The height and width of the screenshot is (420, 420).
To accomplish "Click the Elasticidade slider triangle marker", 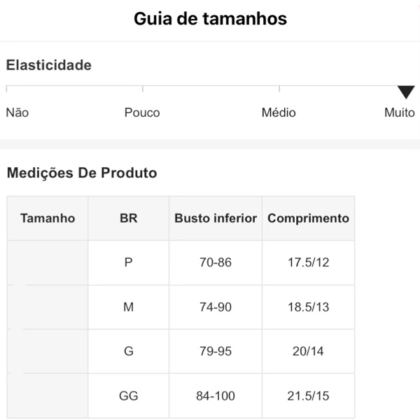I will tap(406, 92).
